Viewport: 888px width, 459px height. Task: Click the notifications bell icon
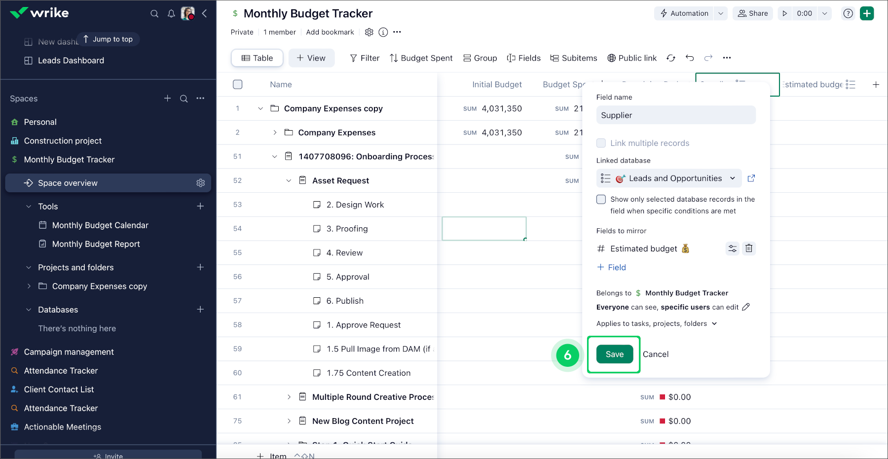[171, 14]
